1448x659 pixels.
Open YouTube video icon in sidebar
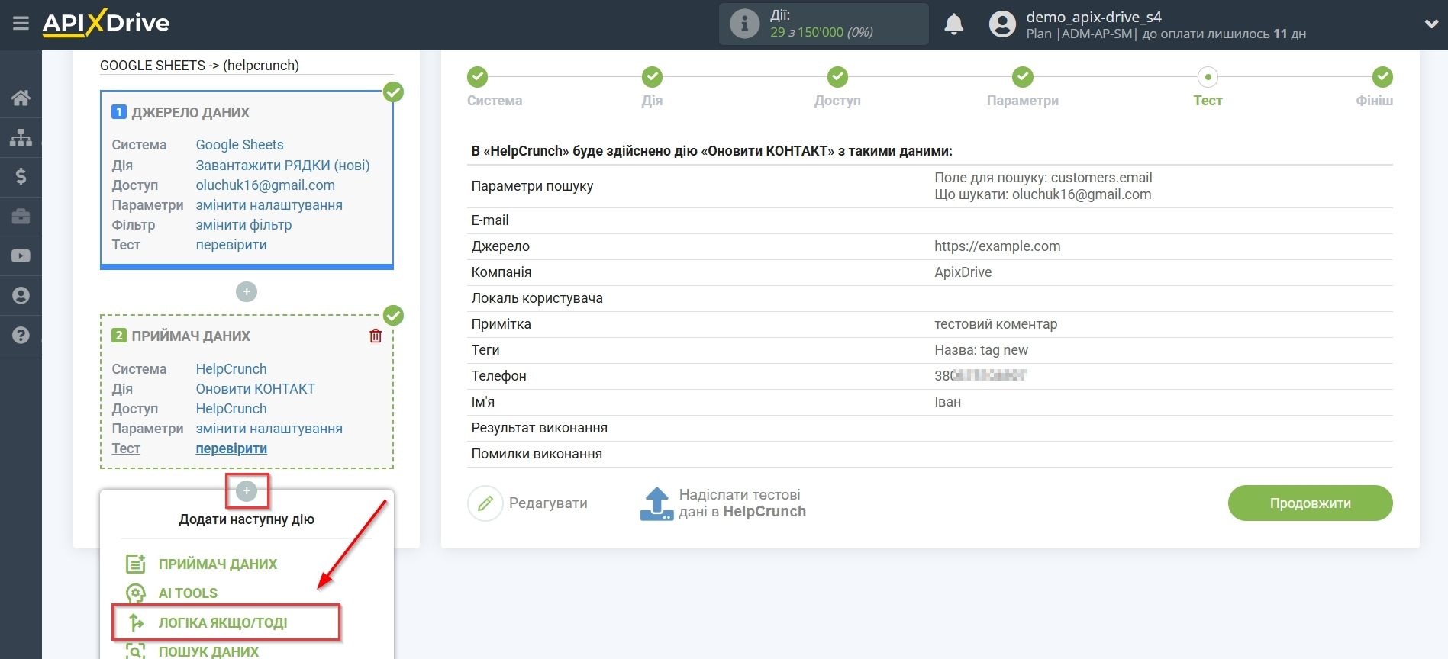pyautogui.click(x=21, y=256)
